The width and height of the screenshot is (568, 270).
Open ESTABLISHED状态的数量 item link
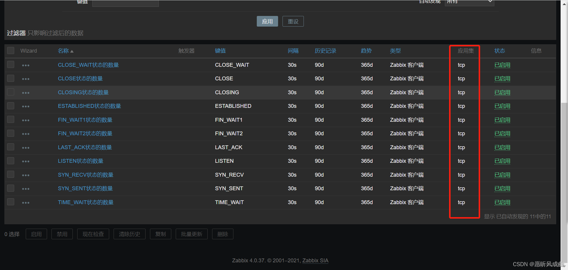pyautogui.click(x=89, y=106)
